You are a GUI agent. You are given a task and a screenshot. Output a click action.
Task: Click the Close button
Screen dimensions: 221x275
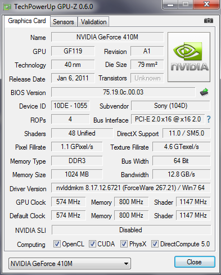195,262
